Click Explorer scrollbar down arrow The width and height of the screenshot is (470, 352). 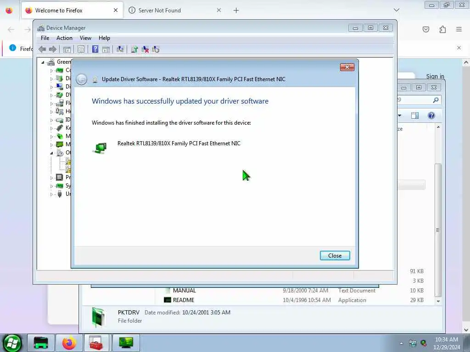pos(438,301)
